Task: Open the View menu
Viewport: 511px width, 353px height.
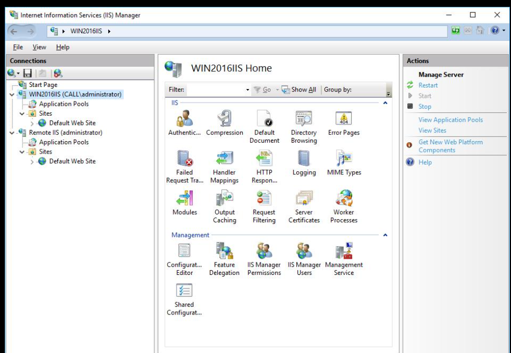Action: [39, 47]
